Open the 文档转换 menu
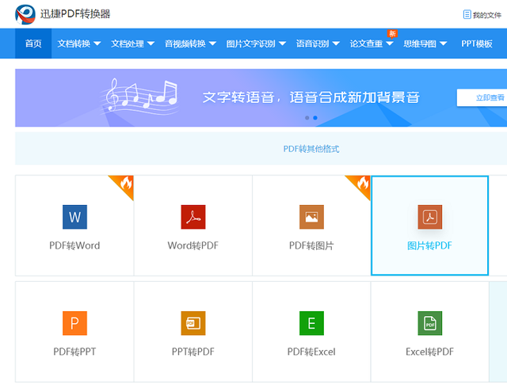The height and width of the screenshot is (388, 507). [74, 44]
